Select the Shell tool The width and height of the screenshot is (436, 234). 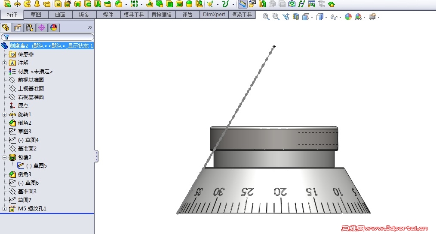coord(169,4)
